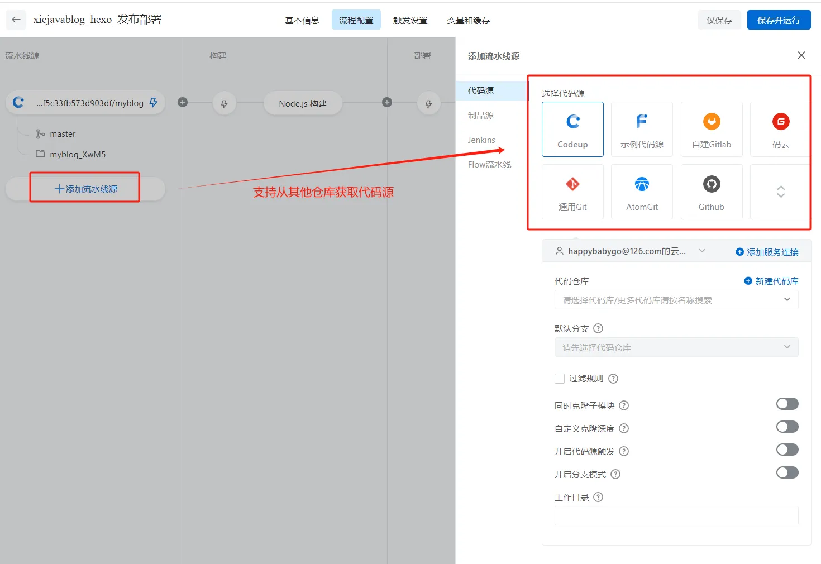Screen dimensions: 821x564
Task: Pick the 示例代码源 option
Action: tap(642, 128)
